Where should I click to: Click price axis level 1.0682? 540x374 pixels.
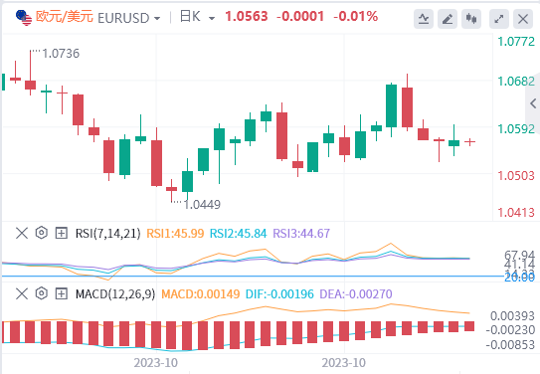point(516,82)
